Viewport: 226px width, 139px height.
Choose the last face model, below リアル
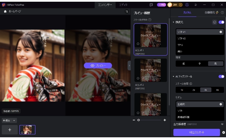pos(200,51)
